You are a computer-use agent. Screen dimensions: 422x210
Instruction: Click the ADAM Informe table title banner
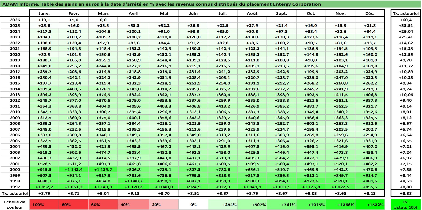click(x=210, y=4)
